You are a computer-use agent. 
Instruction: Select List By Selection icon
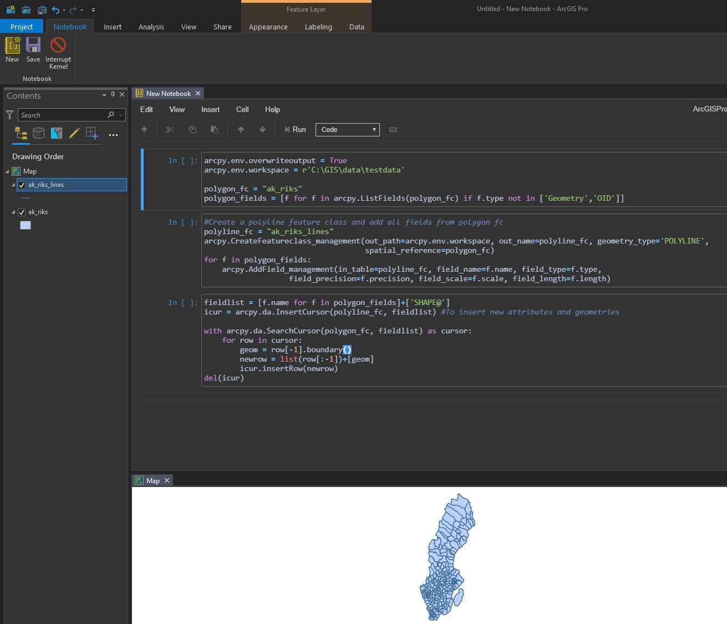[x=56, y=133]
